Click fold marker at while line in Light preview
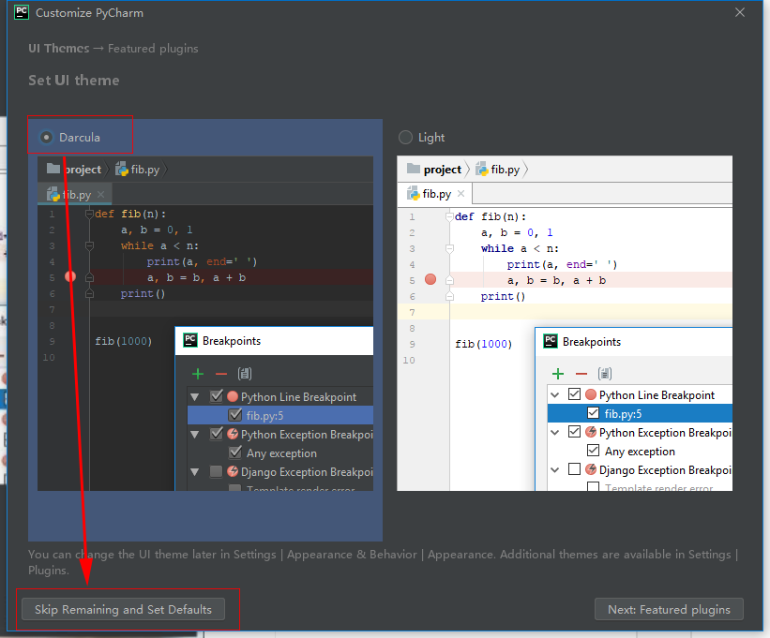 pos(449,248)
